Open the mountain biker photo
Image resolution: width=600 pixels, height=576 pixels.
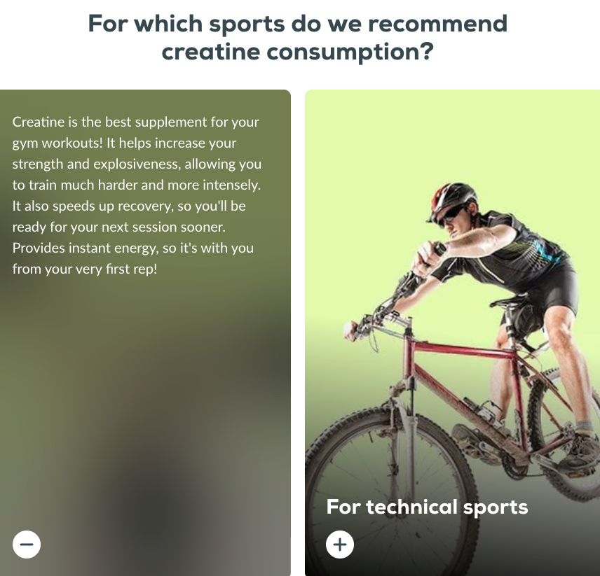(x=452, y=332)
